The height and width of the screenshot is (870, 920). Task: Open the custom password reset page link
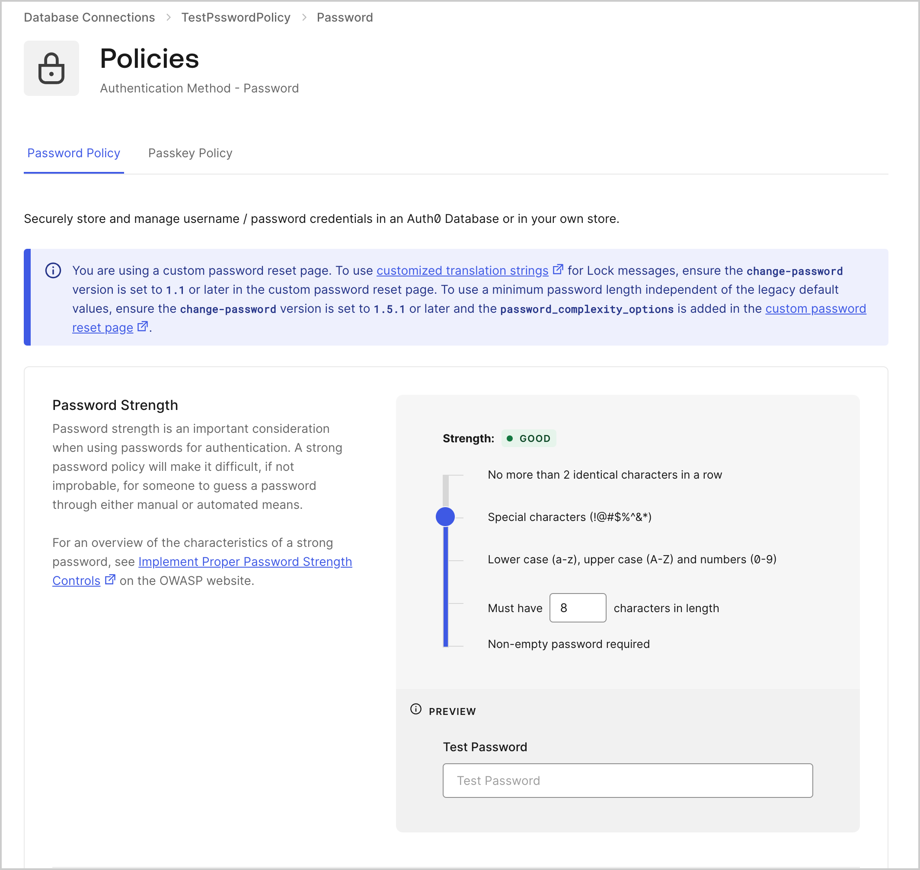[815, 309]
